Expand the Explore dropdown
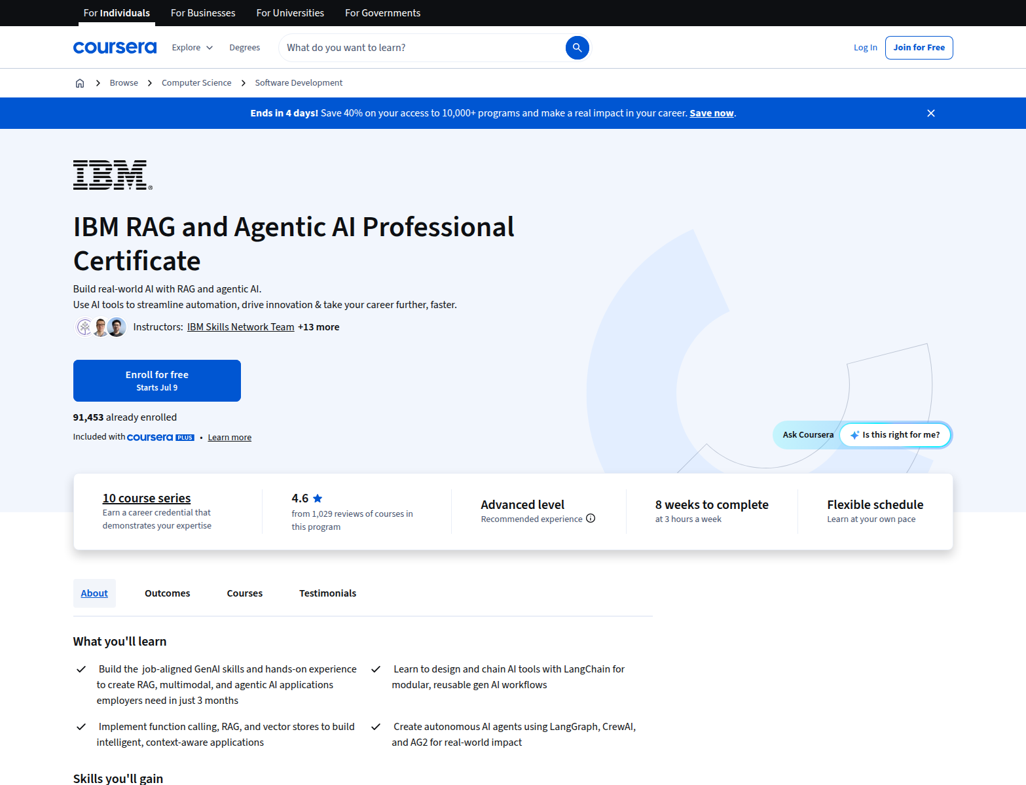The image size is (1026, 785). point(192,48)
